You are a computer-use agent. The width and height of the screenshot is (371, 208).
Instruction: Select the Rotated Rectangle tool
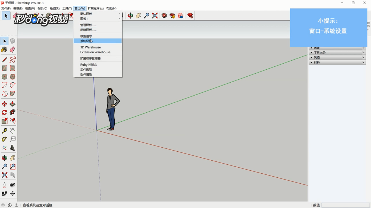tap(12, 68)
